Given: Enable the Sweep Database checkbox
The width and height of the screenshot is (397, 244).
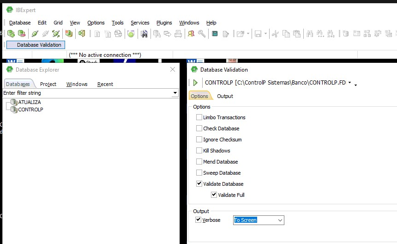Looking at the screenshot, I should click(x=199, y=173).
